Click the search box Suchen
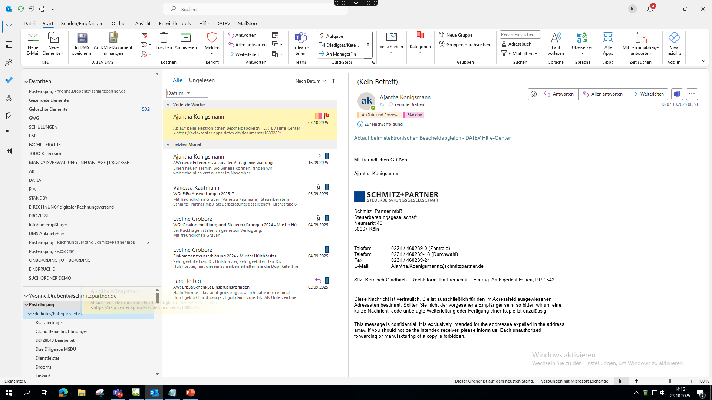 click(256, 9)
